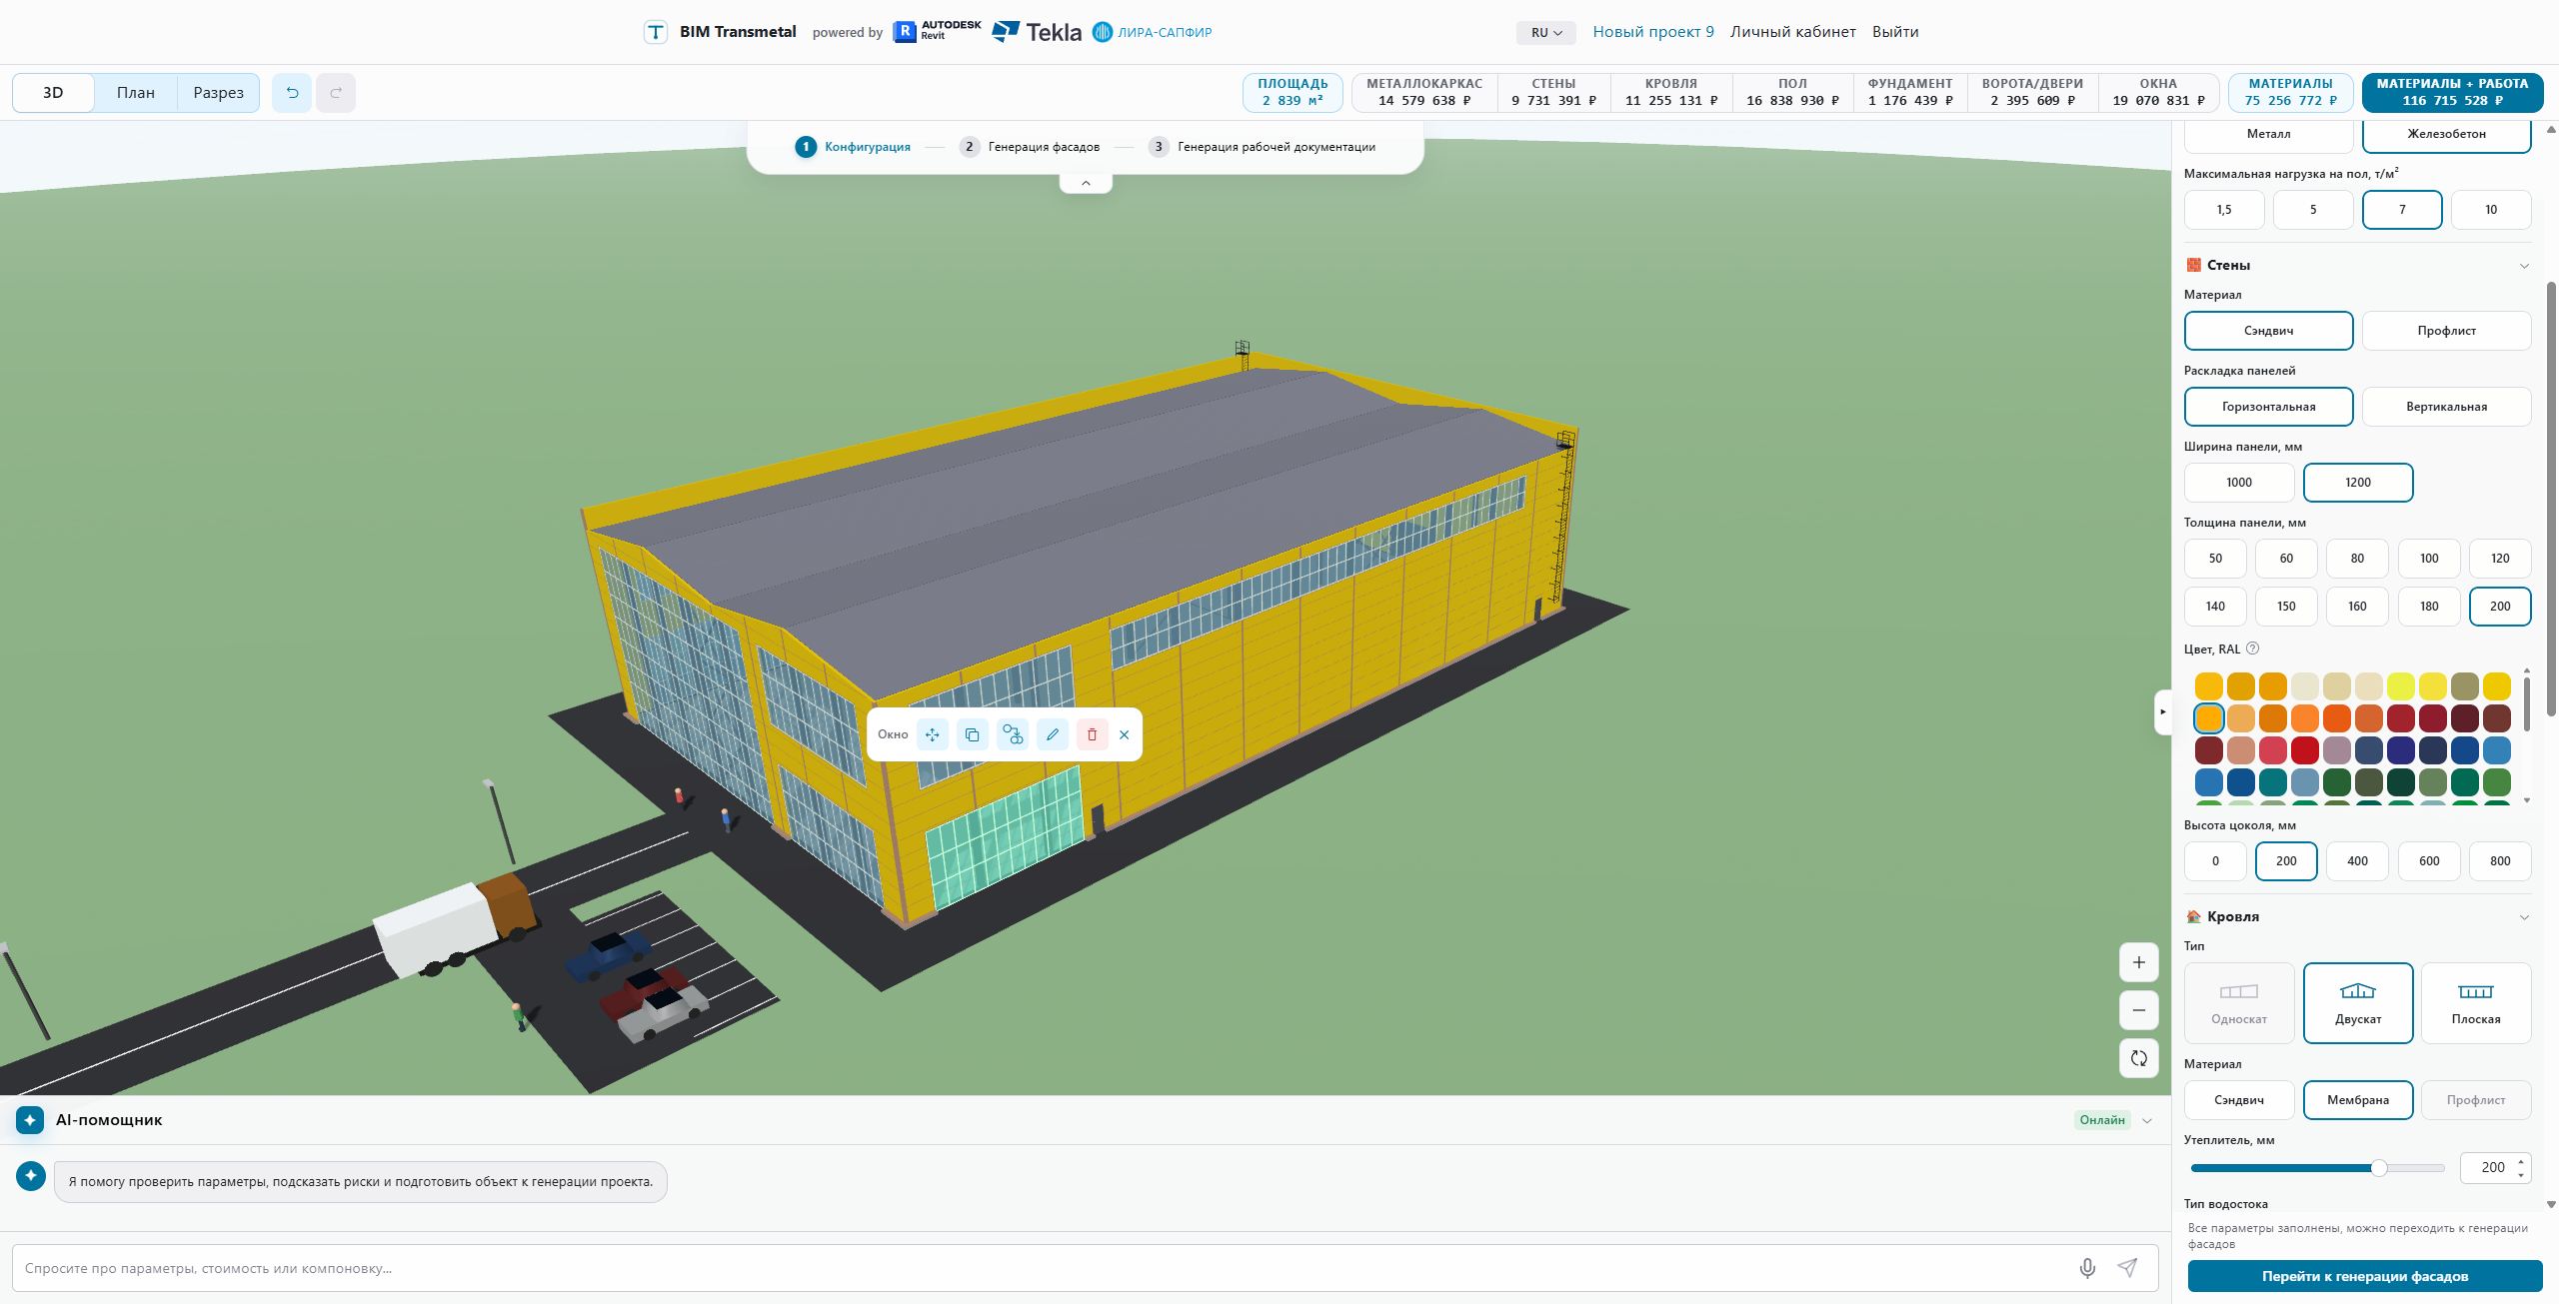Click the move icon in the Окно toolbar

932,734
